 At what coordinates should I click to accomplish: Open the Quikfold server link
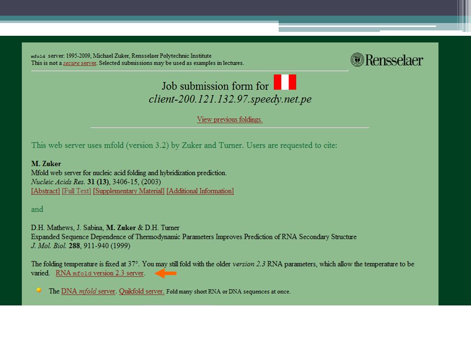pyautogui.click(x=141, y=291)
